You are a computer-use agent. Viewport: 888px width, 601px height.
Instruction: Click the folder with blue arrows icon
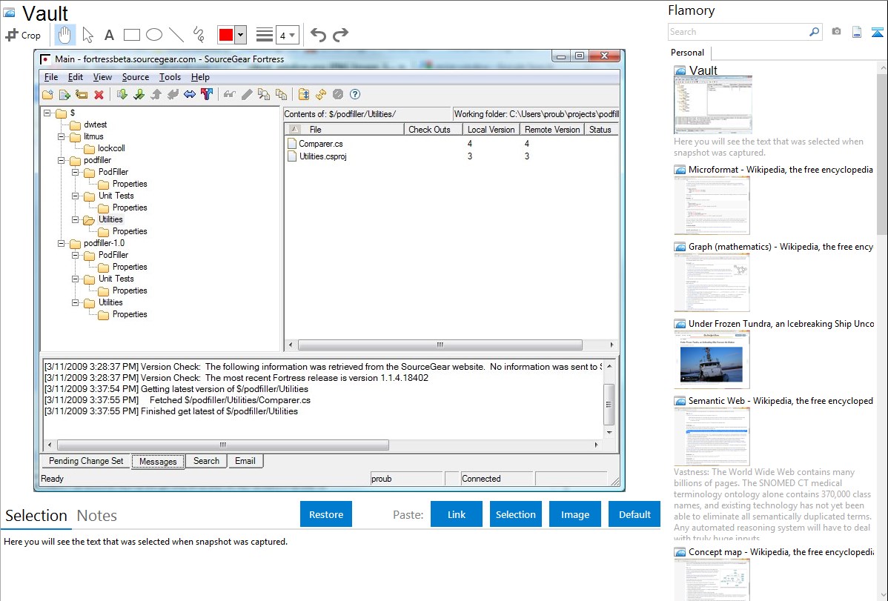[304, 95]
